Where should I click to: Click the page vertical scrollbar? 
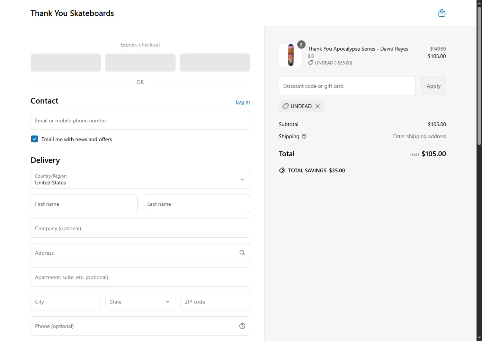pyautogui.click(x=479, y=76)
